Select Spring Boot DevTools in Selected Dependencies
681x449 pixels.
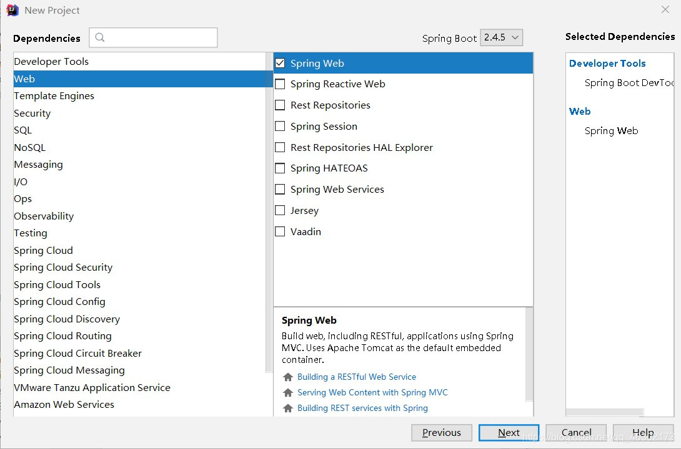(629, 83)
